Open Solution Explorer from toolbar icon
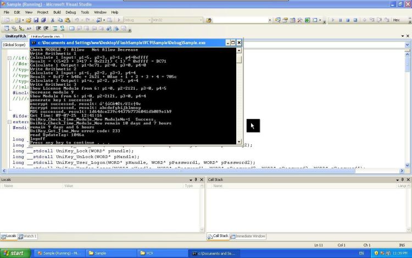The width and height of the screenshot is (412, 258). click(278, 20)
